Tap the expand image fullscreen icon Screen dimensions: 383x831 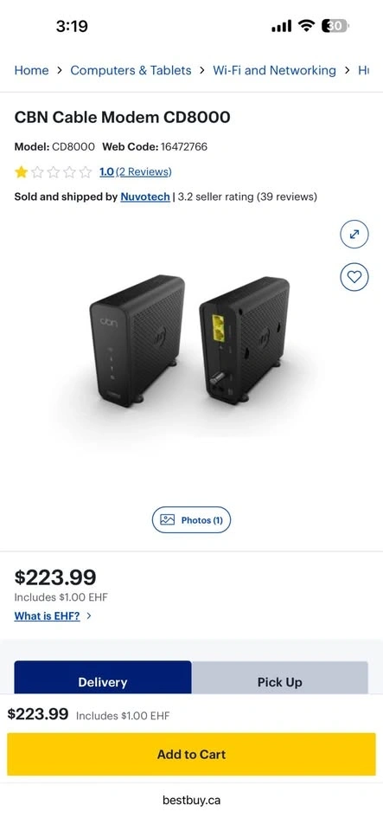pyautogui.click(x=354, y=234)
